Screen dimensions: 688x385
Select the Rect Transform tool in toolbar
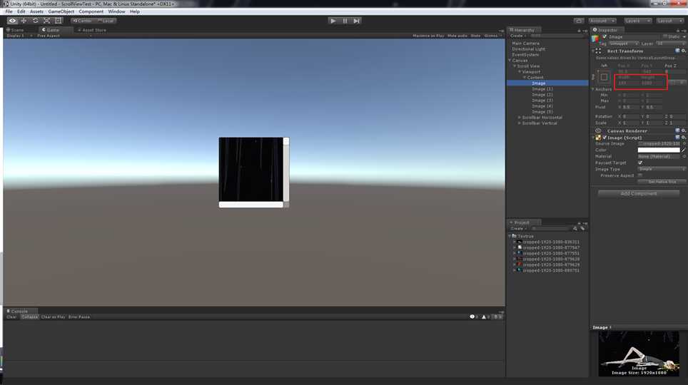pos(58,21)
